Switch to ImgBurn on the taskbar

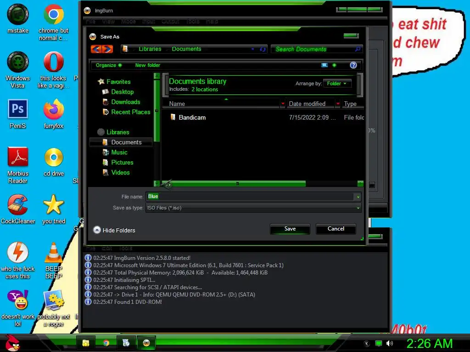[146, 343]
